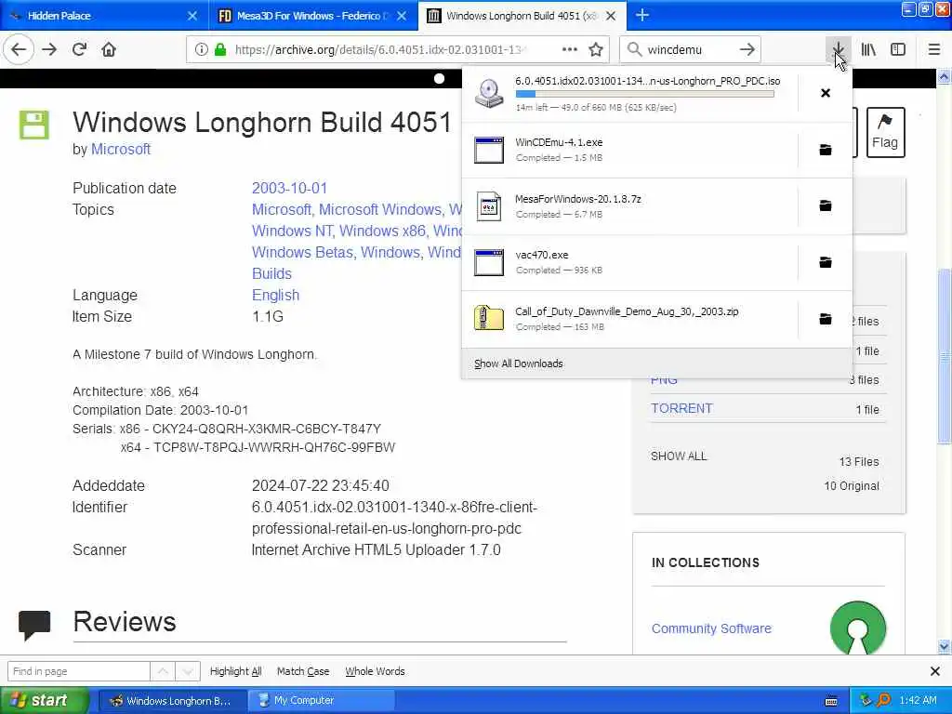Image resolution: width=952 pixels, height=714 pixels.
Task: Toggle Highlight All in find bar
Action: tap(235, 671)
